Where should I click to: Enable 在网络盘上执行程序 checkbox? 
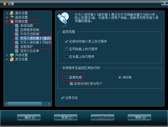point(67,49)
